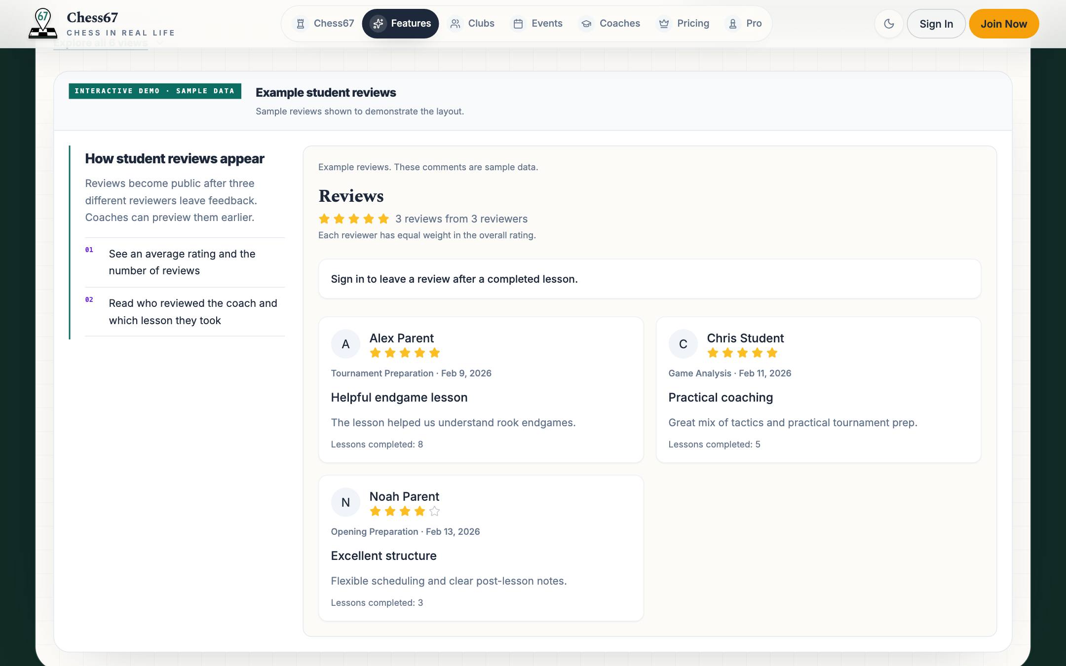Click the people icon beside Clubs
The image size is (1066, 666).
click(455, 24)
